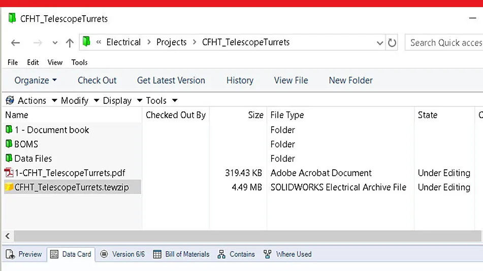Click Projects in the breadcrumb path

(x=172, y=42)
